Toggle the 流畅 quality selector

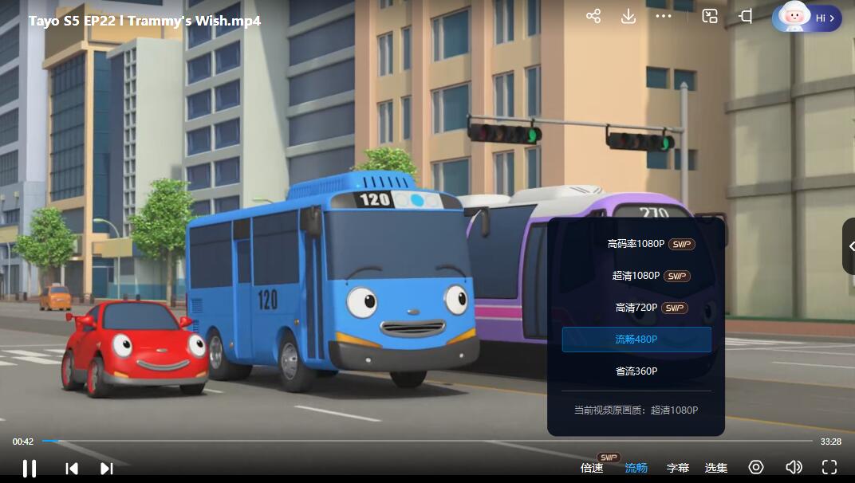636,468
